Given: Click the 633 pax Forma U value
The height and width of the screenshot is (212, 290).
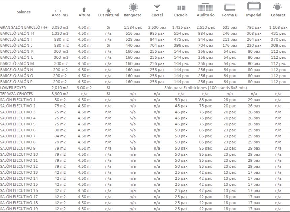Looking at the screenshot, I should 230,27.
